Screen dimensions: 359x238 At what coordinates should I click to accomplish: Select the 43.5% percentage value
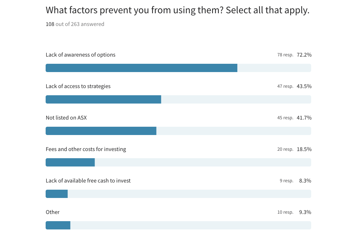pyautogui.click(x=304, y=86)
